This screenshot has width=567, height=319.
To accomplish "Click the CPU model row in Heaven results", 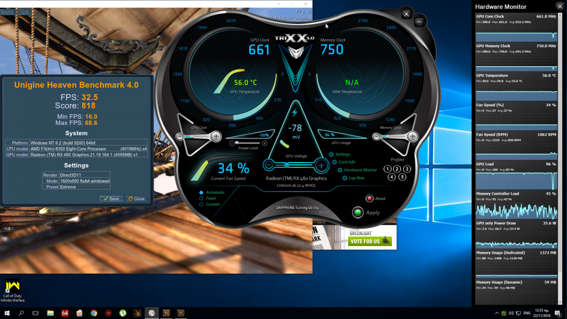I will (x=77, y=148).
